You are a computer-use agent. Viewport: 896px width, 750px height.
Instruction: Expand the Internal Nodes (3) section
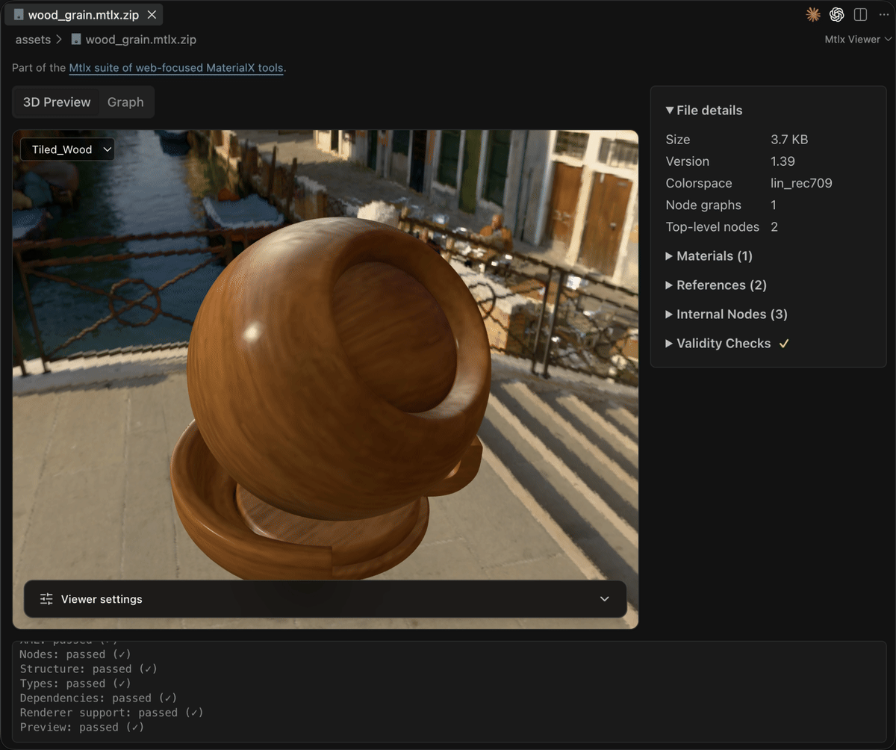tap(727, 314)
